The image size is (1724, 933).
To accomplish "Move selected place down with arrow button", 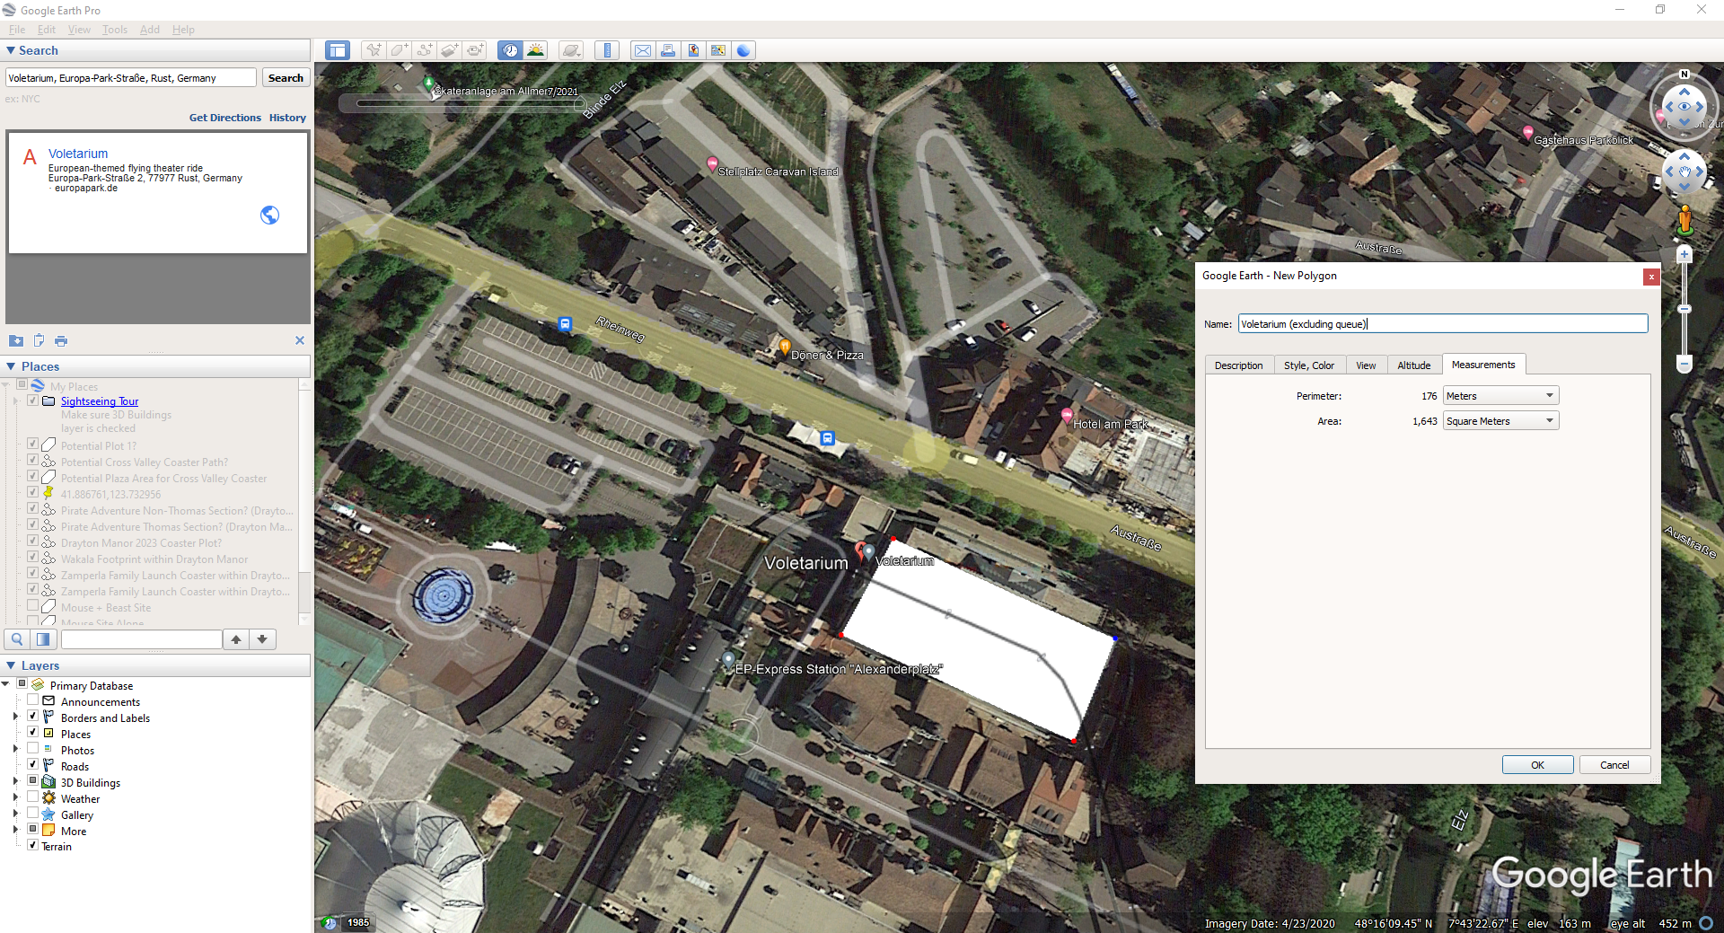I will [262, 639].
